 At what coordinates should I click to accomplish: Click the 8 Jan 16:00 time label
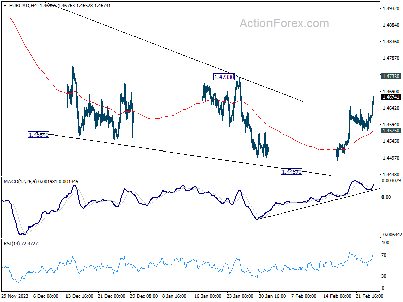point(174,296)
